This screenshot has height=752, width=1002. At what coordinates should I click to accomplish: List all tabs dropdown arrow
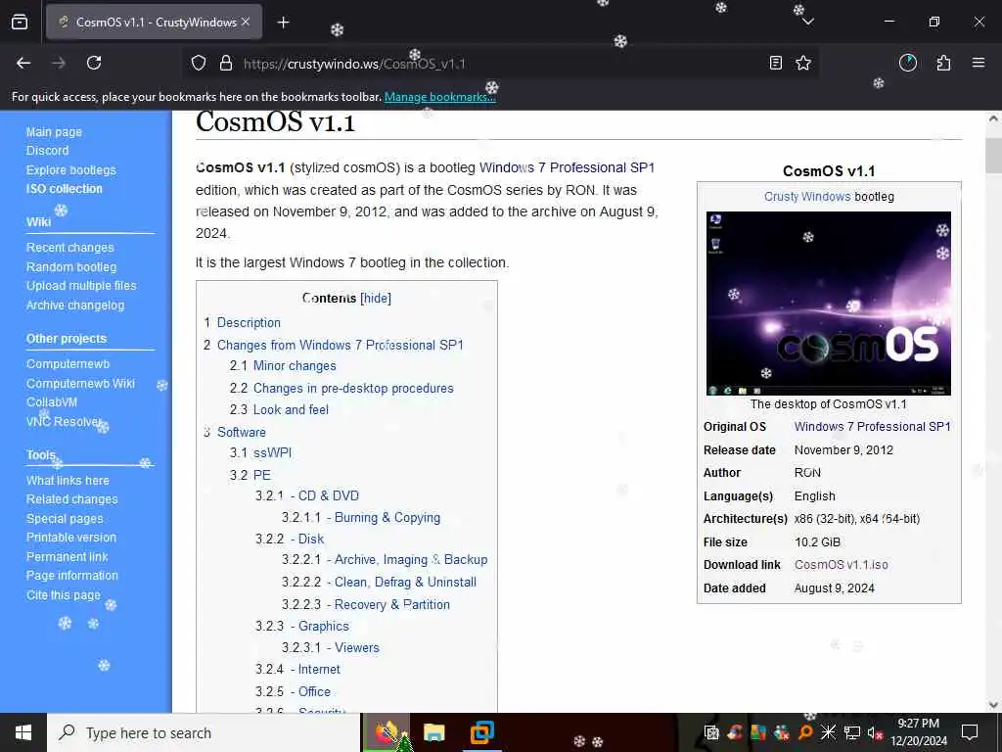(x=807, y=22)
